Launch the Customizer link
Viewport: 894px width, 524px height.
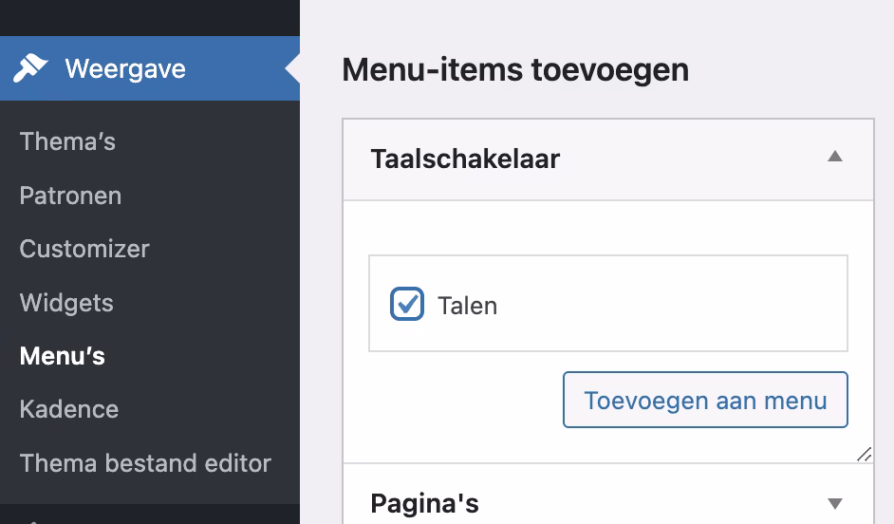pyautogui.click(x=84, y=249)
